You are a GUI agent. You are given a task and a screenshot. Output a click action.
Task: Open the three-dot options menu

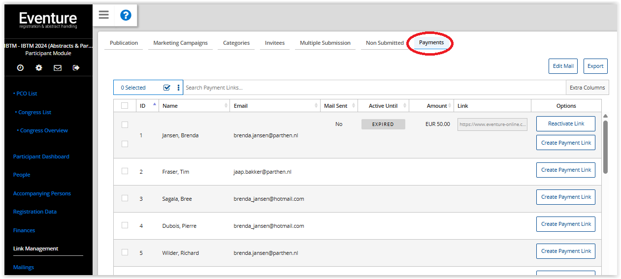178,88
